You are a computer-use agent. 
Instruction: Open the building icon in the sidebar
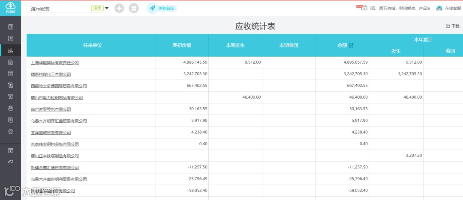(11, 62)
